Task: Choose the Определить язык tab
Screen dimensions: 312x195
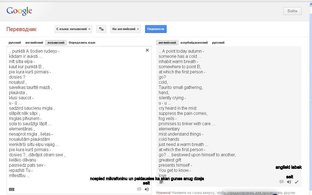Action: (82, 43)
